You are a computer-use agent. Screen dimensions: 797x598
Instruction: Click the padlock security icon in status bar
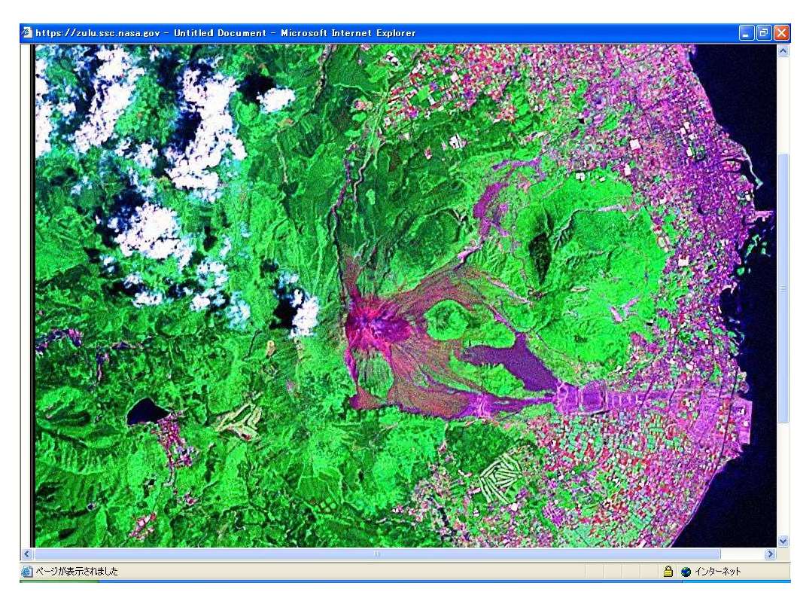[668, 572]
